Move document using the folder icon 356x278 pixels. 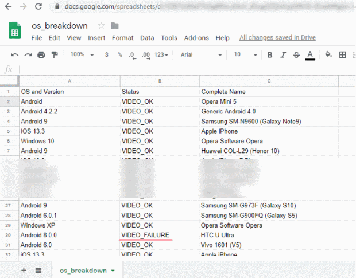115,26
